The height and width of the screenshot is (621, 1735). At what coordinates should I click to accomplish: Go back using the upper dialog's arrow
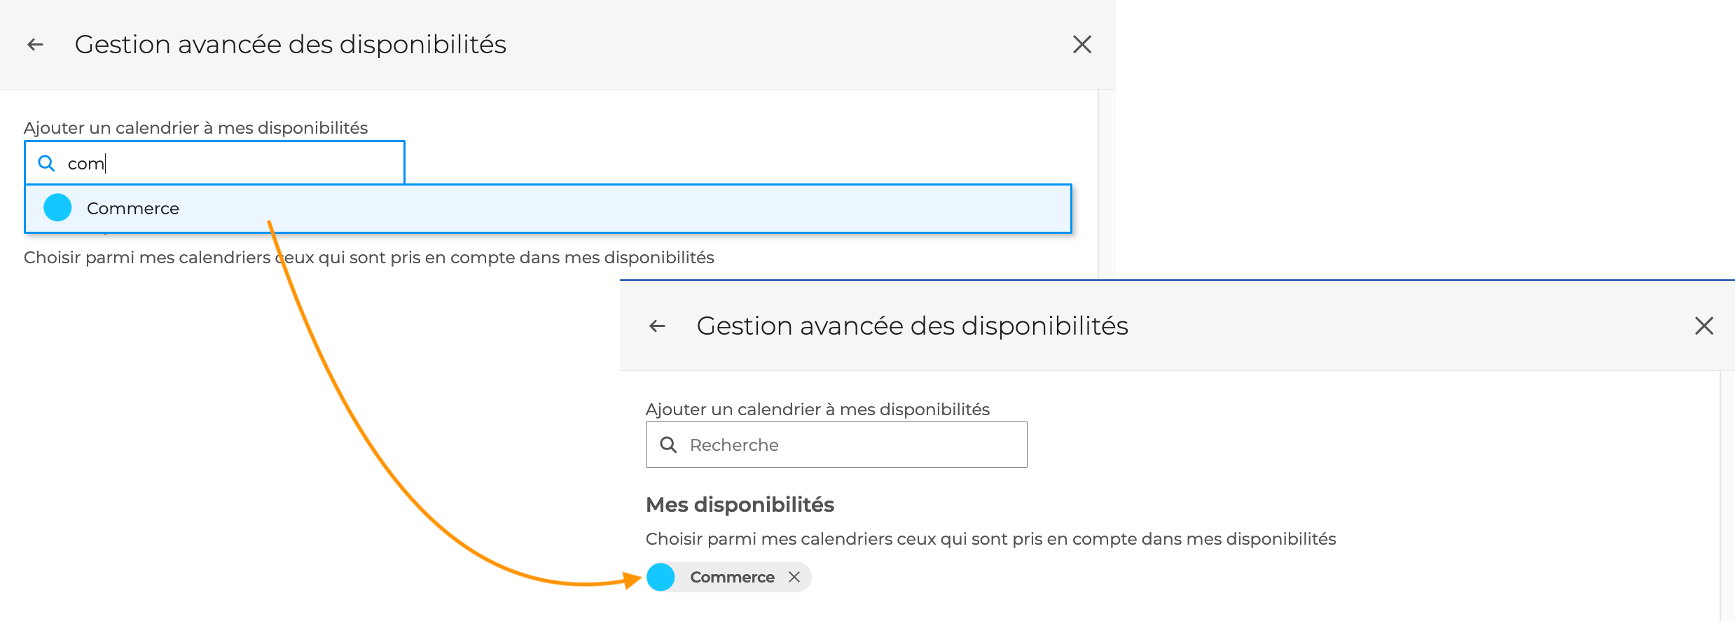pyautogui.click(x=35, y=45)
